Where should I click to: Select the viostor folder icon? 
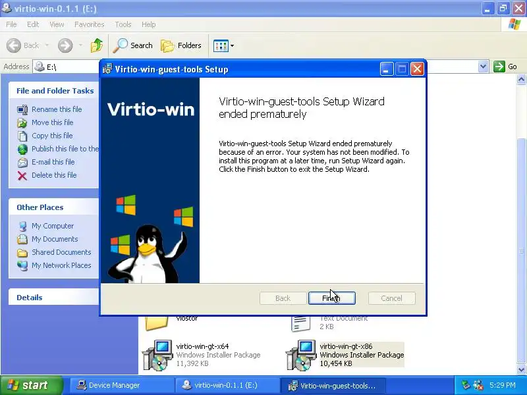(x=157, y=323)
